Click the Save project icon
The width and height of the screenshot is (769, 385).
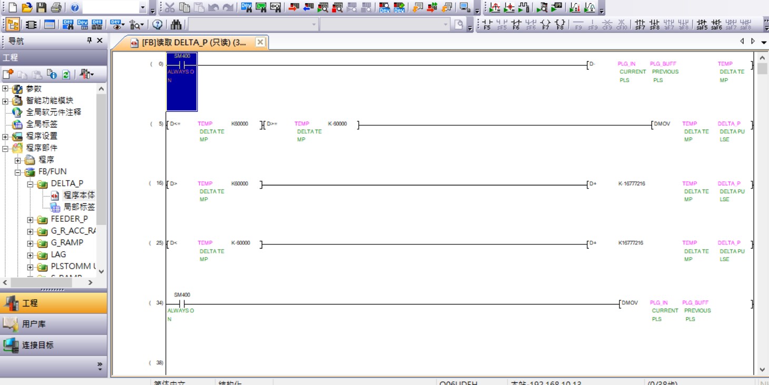41,7
